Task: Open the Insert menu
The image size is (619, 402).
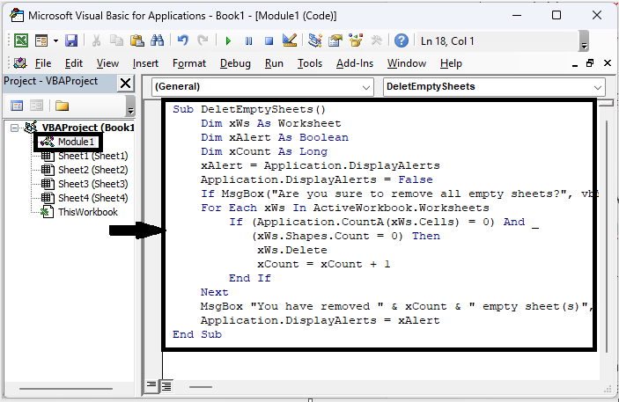Action: (x=145, y=63)
